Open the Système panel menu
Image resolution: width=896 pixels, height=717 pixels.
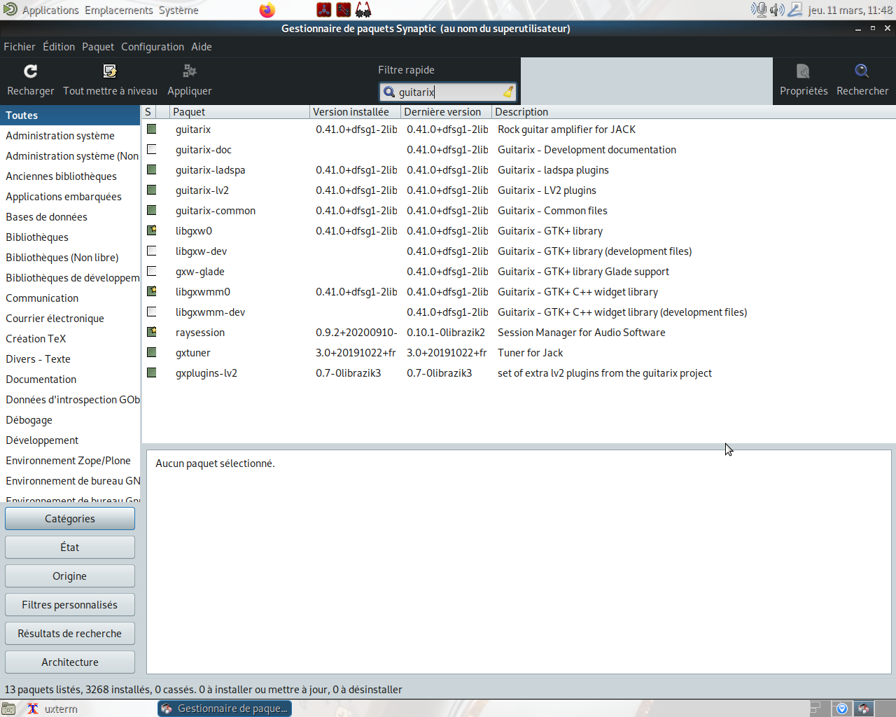tap(178, 11)
